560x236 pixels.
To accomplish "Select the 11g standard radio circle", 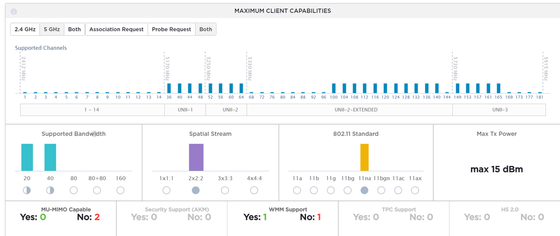I will (x=331, y=190).
